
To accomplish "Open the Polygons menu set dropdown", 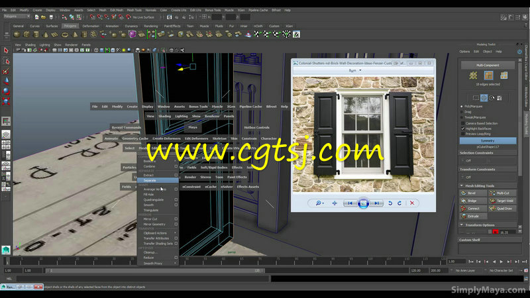I will pos(17,16).
